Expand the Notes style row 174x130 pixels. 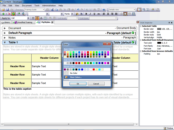tap(5, 38)
